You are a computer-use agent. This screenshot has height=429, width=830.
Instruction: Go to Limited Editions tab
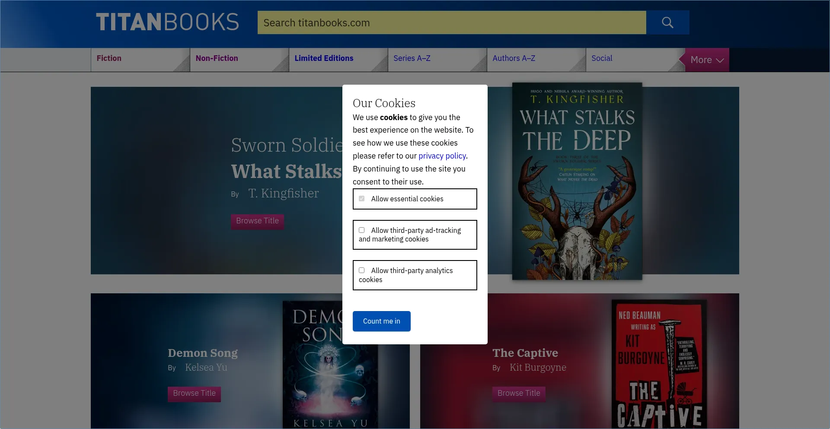(x=324, y=58)
